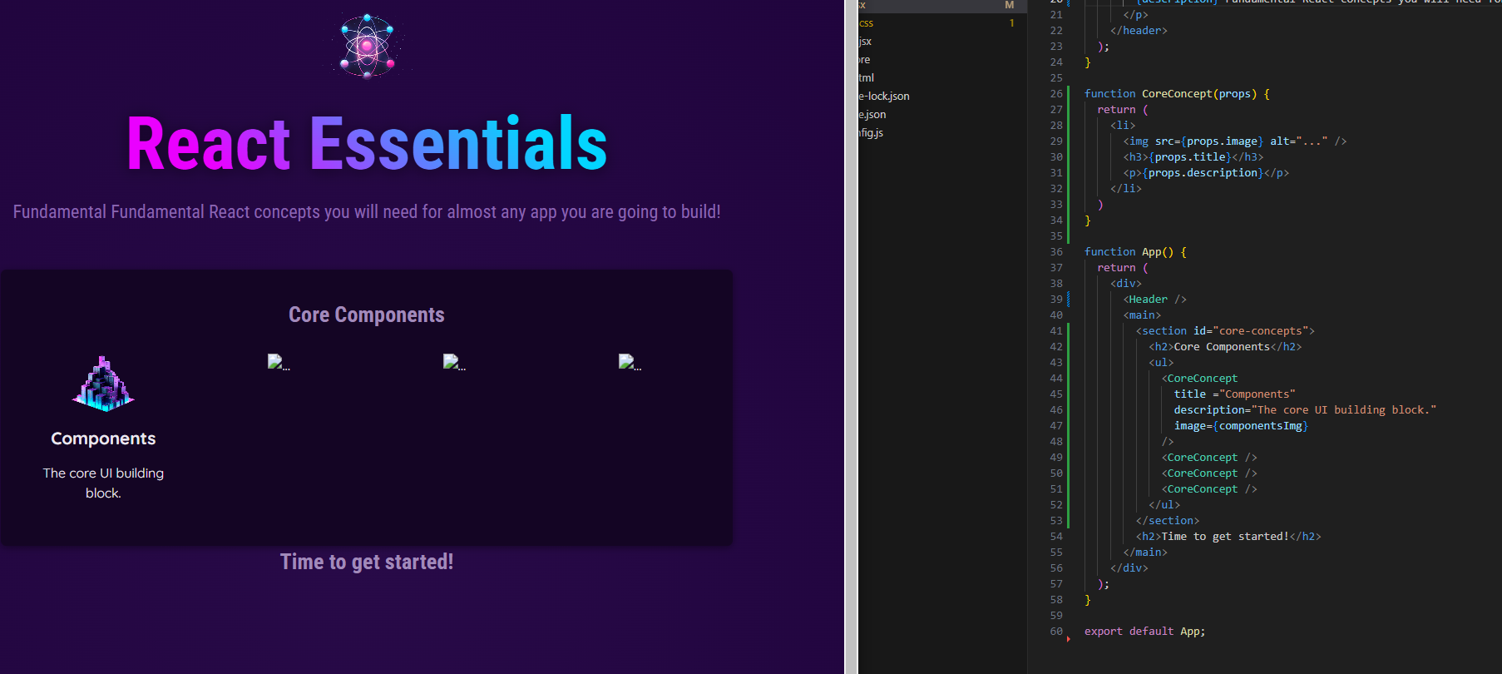This screenshot has width=1502, height=674.
Task: Click the Core Components section heading
Action: click(367, 315)
